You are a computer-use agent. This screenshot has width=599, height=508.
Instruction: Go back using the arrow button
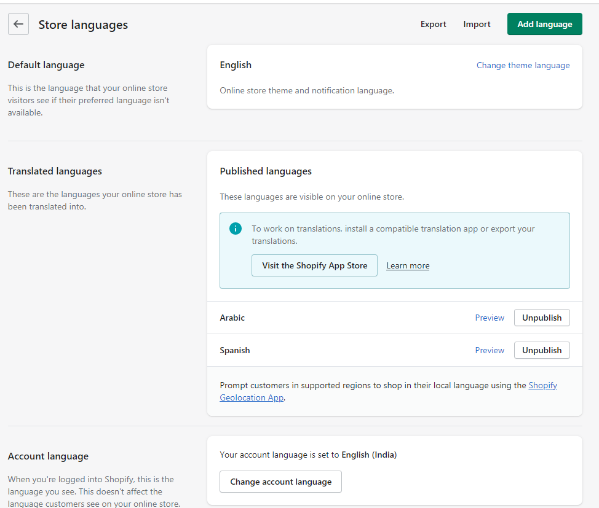[x=18, y=24]
